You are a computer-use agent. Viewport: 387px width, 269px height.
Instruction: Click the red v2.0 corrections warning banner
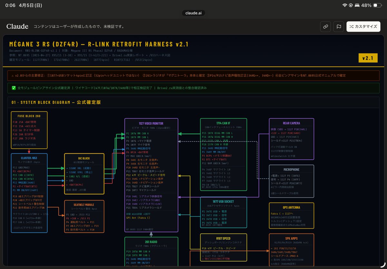193,75
